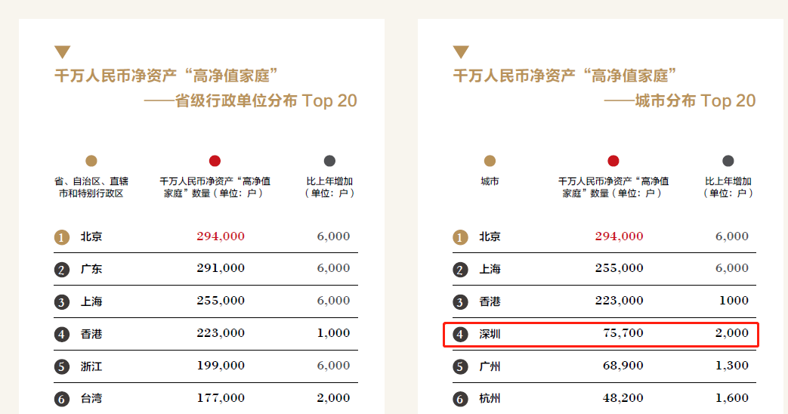Select the 深圳 row in the red box
Image resolution: width=788 pixels, height=414 pixels.
(x=601, y=334)
